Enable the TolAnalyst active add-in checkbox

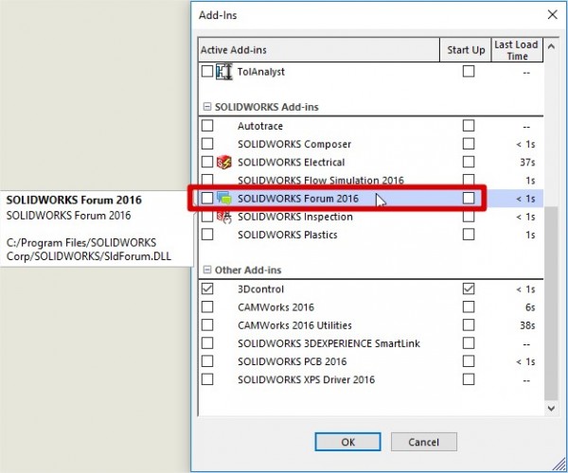pos(207,71)
